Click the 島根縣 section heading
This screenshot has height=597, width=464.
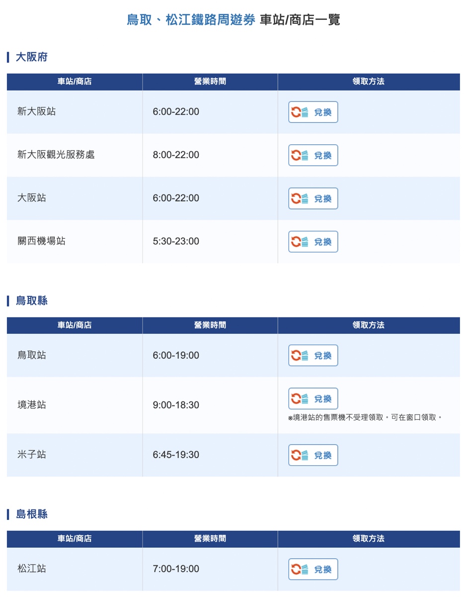pyautogui.click(x=32, y=514)
